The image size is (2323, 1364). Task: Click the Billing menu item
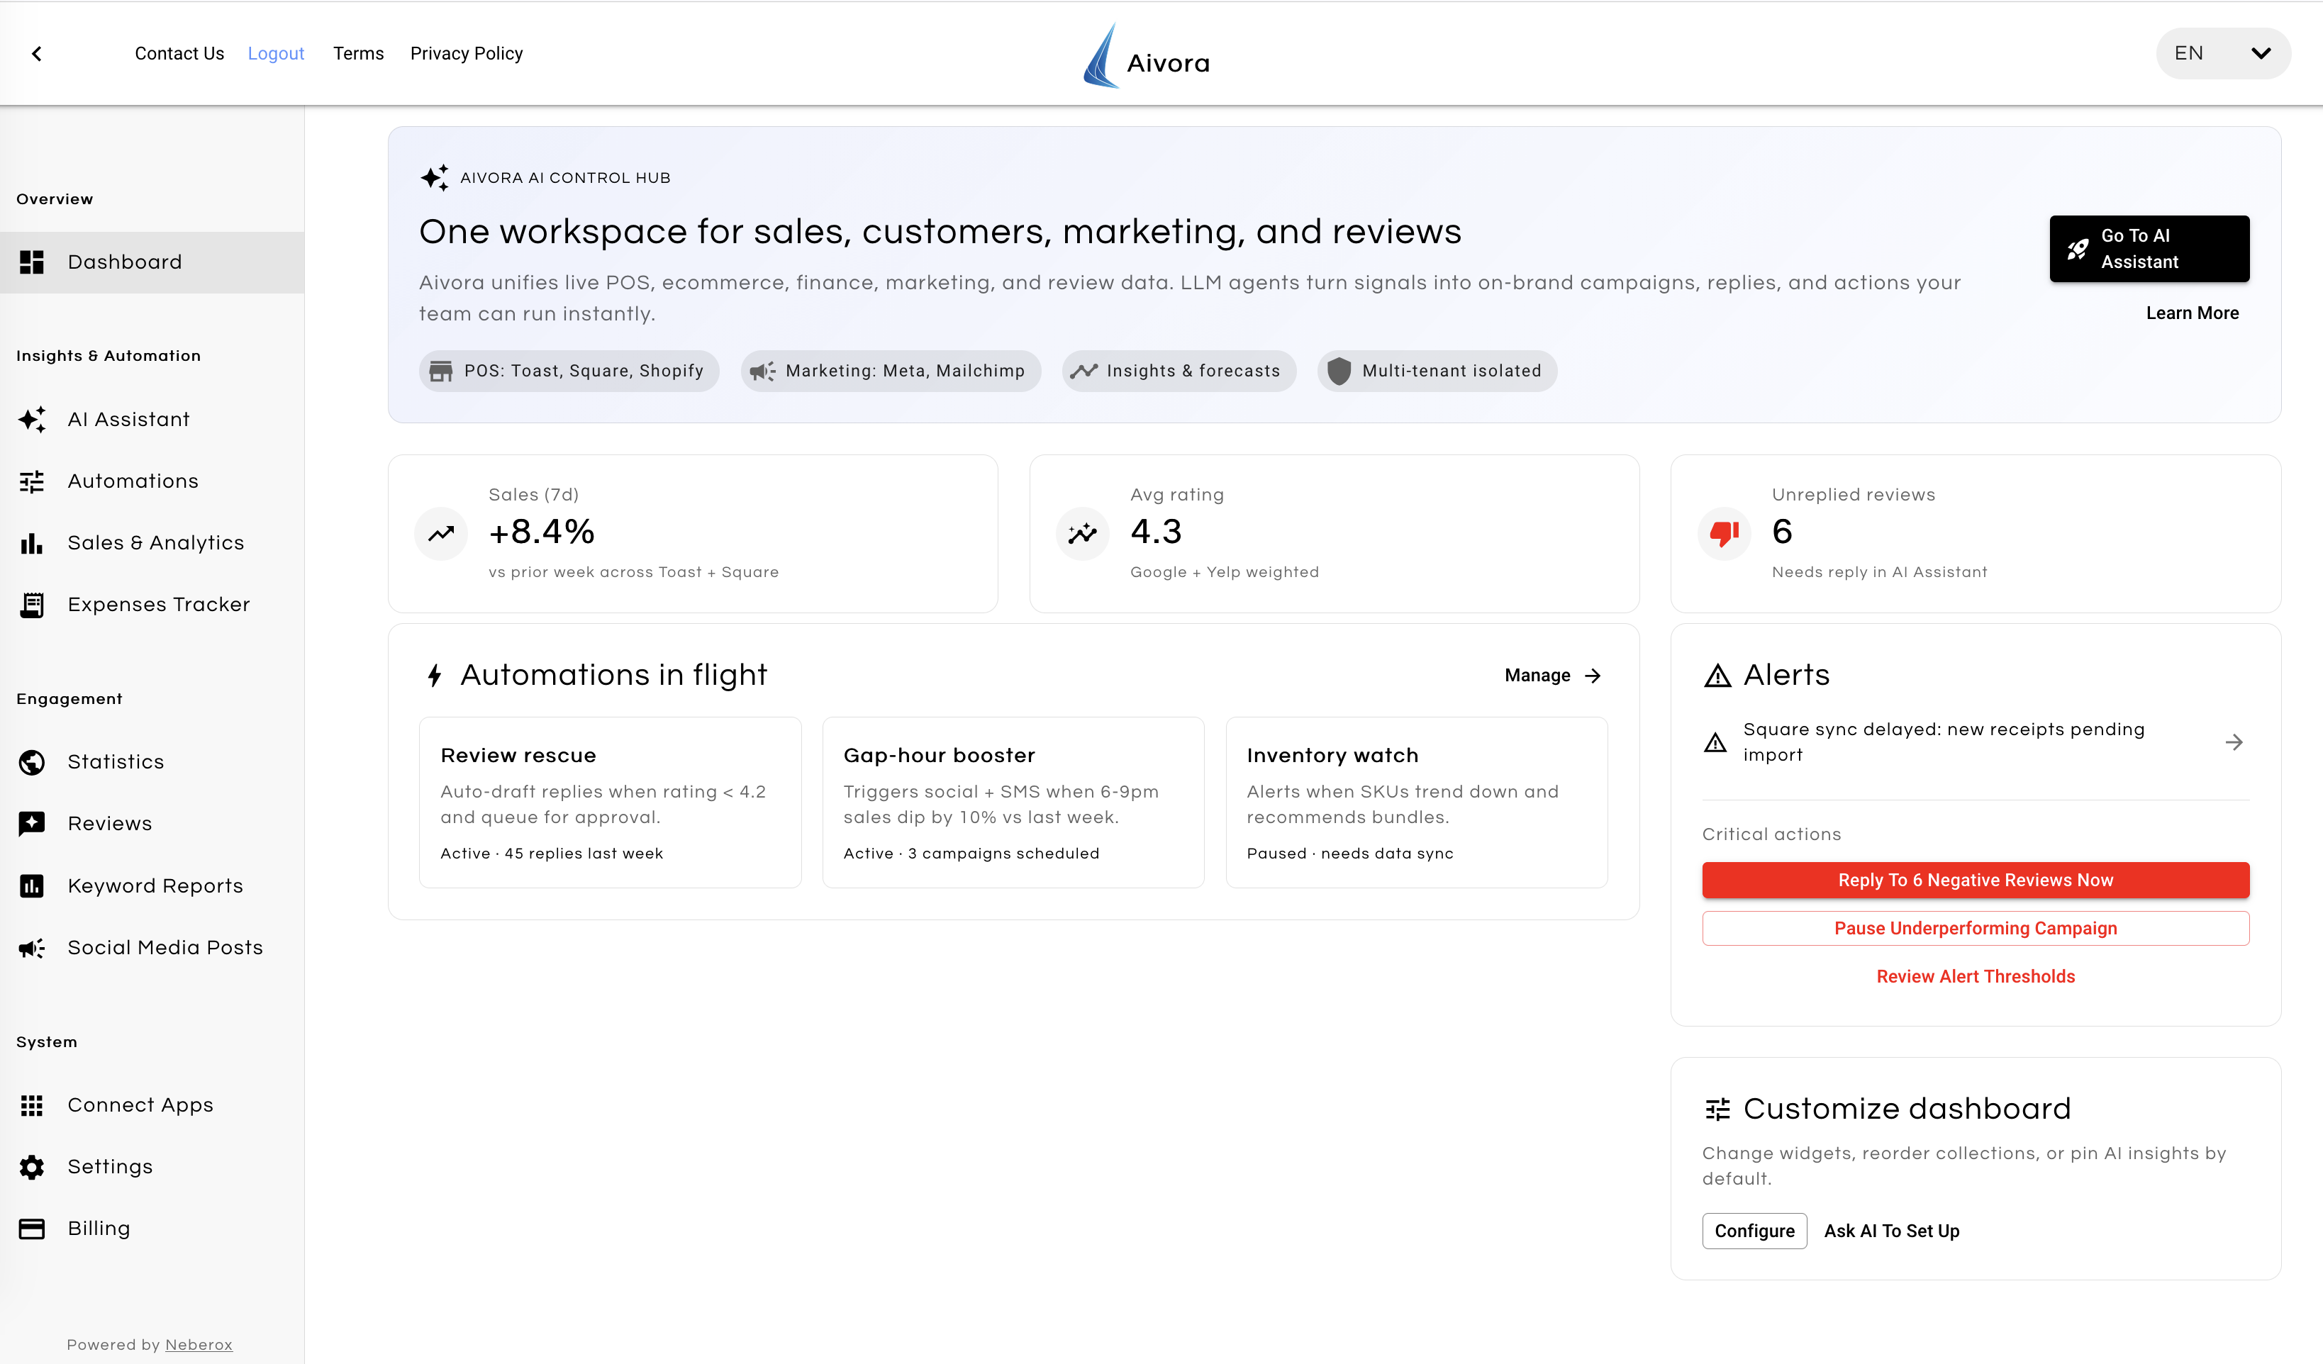coord(99,1229)
